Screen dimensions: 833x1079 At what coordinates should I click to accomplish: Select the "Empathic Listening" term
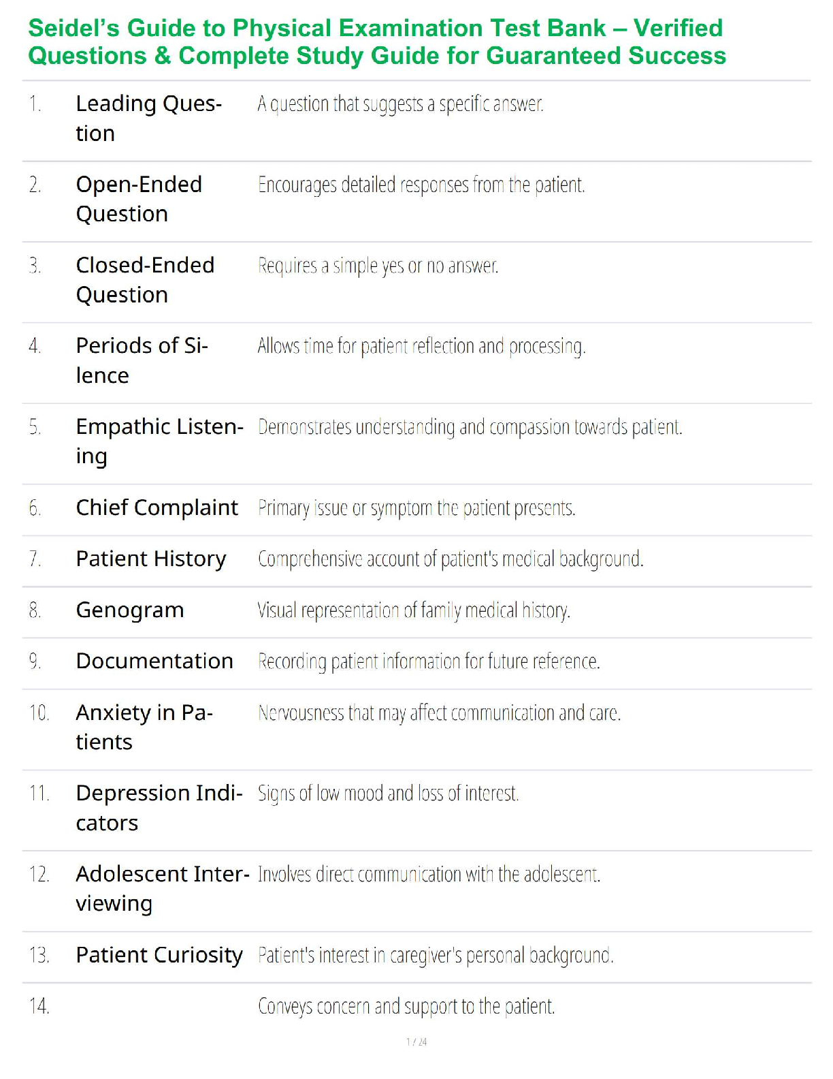(x=159, y=441)
